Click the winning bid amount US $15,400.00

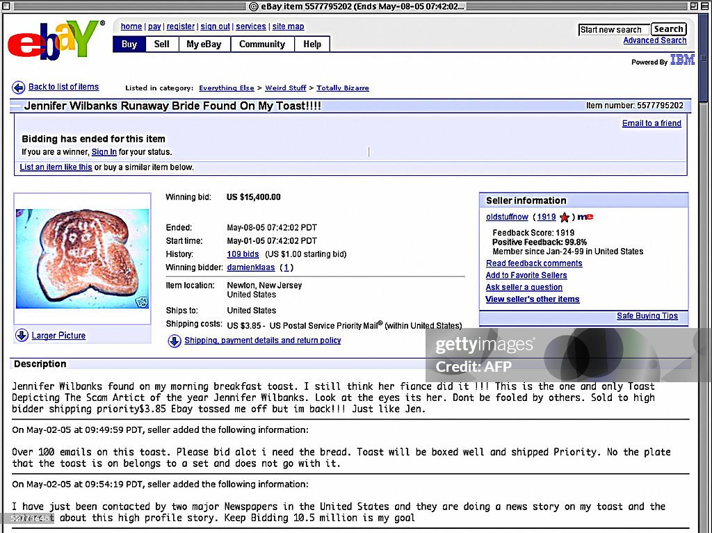(253, 197)
